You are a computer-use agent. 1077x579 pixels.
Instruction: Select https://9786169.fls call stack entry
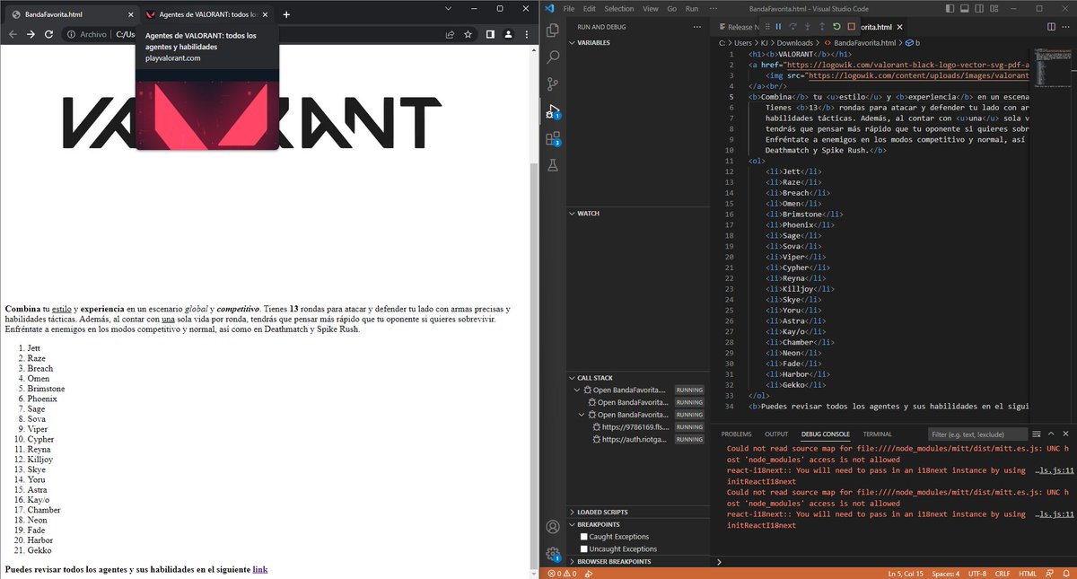coord(638,427)
